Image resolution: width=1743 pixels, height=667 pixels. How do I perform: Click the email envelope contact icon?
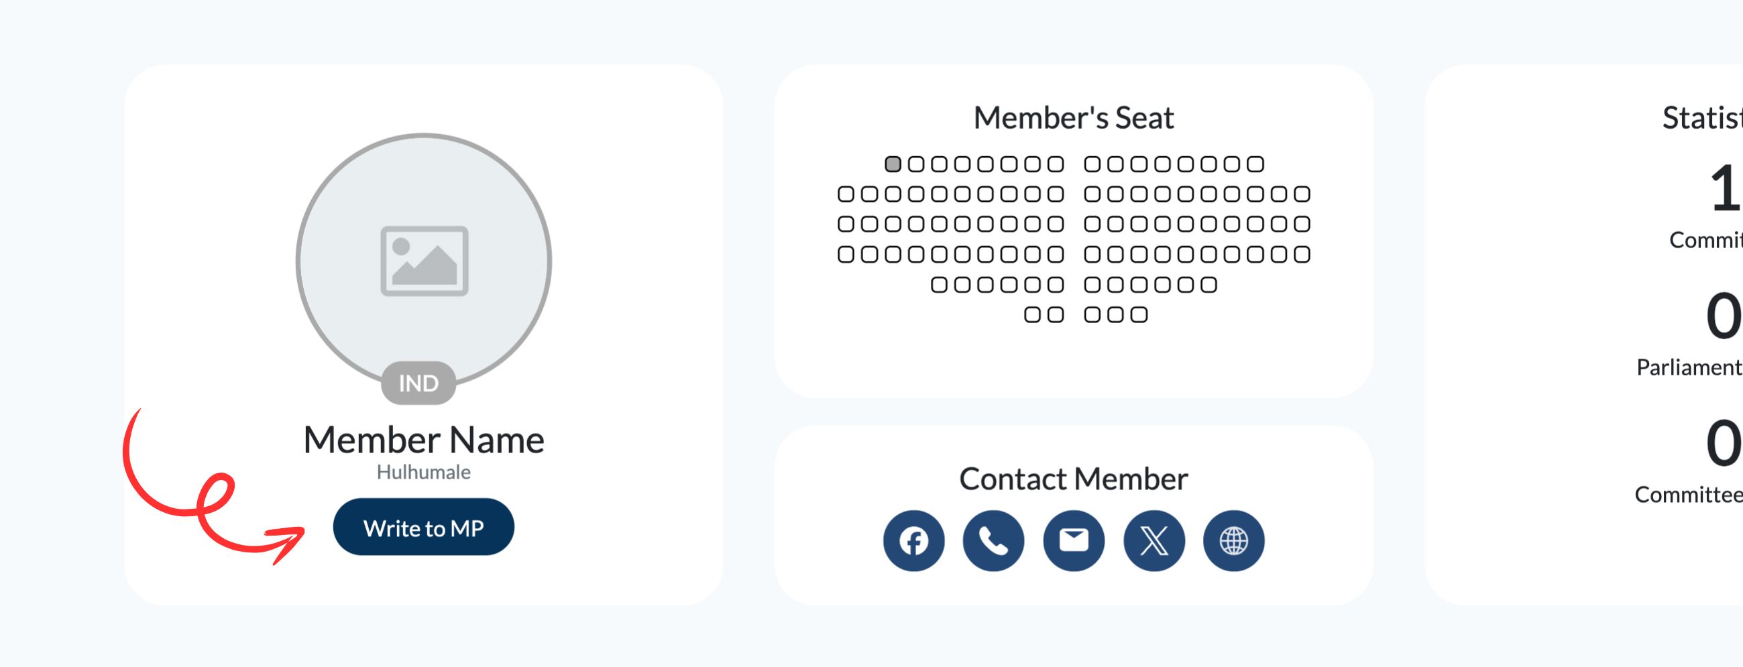pos(1074,540)
